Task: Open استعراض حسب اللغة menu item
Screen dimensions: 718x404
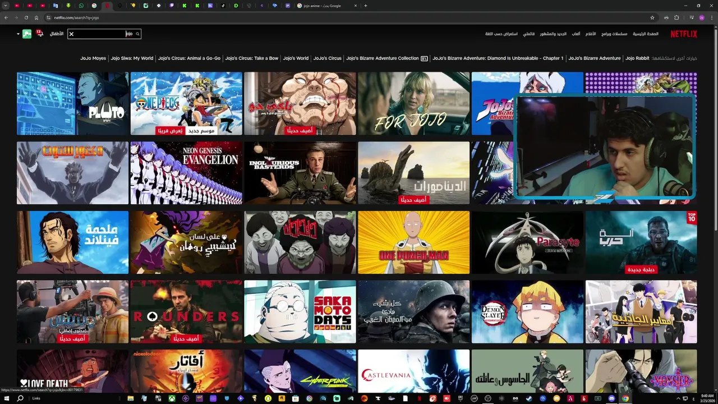Action: pos(501,34)
